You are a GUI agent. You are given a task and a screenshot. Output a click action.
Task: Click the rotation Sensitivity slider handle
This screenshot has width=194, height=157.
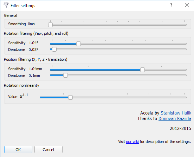point(78,44)
